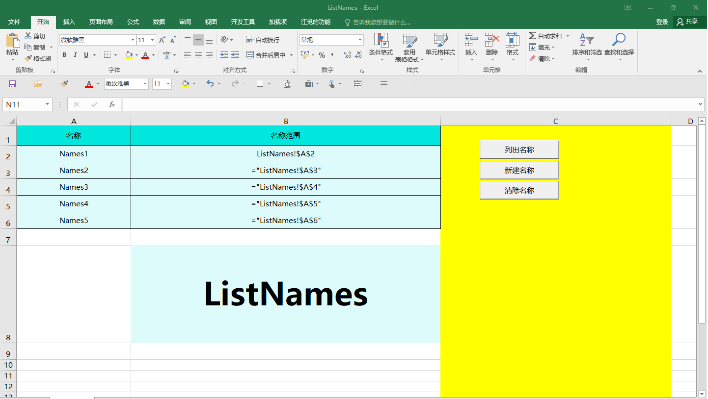708x399 pixels.
Task: Open 排序和筛选 sort and filter
Action: (587, 48)
